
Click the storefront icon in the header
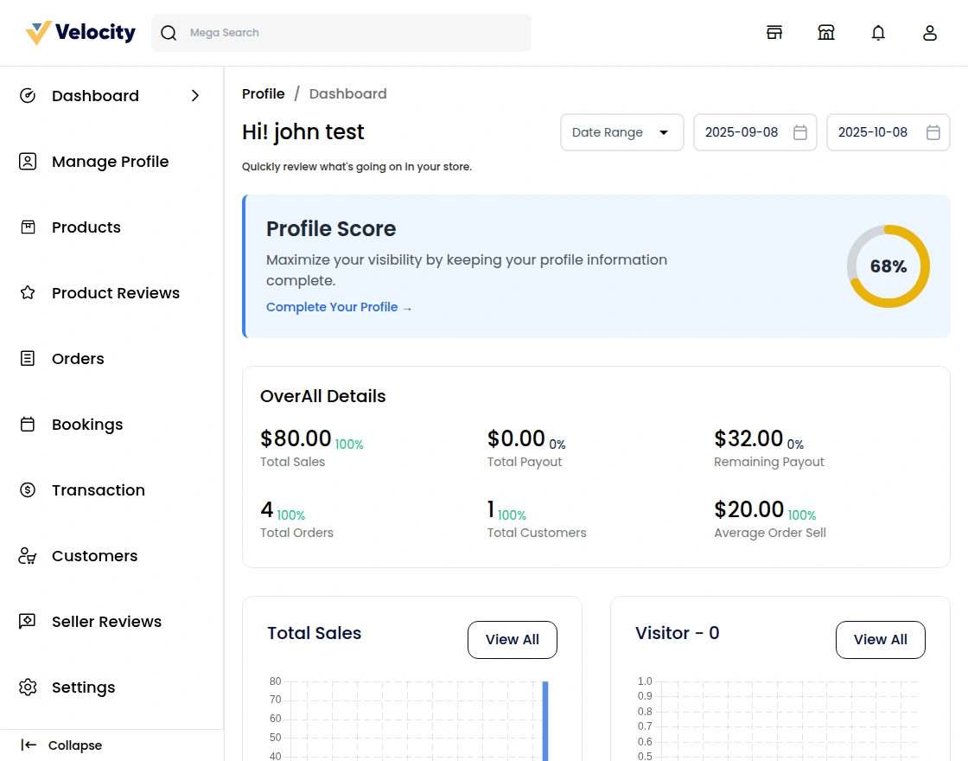774,32
